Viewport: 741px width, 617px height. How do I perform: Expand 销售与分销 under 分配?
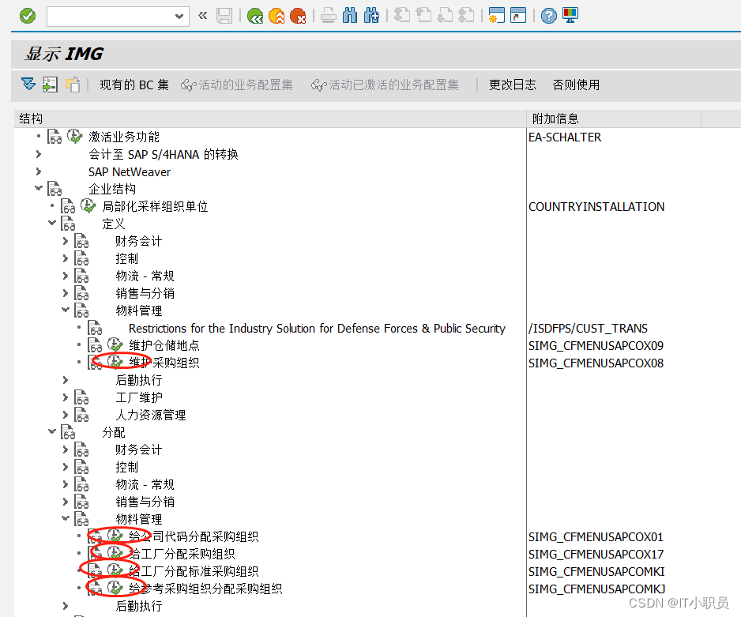pyautogui.click(x=66, y=502)
